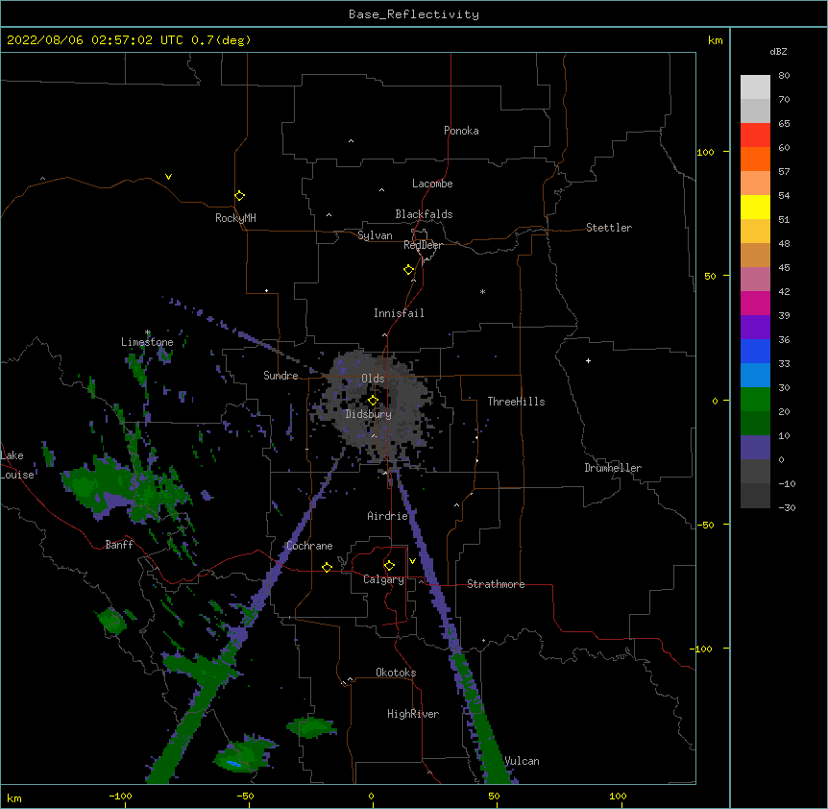The width and height of the screenshot is (828, 809).
Task: Click the Stettler city label
Action: [x=609, y=228]
